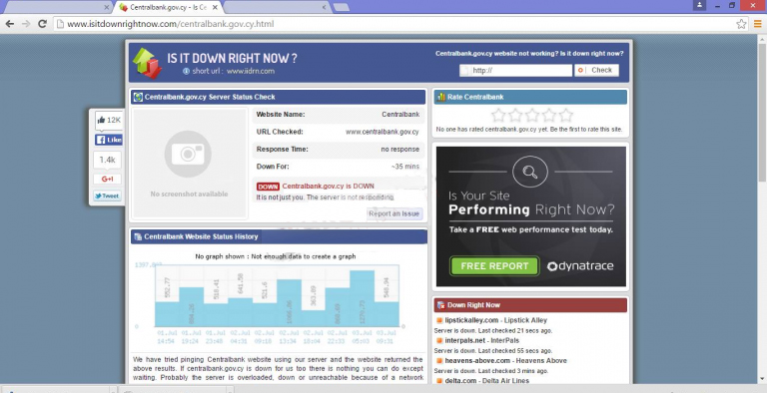Viewport: 767px width, 393px height.
Task: Click the Server Status Check header icon
Action: 138,97
